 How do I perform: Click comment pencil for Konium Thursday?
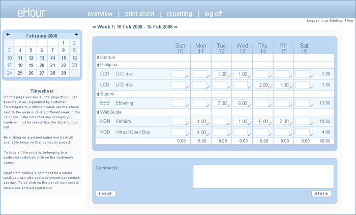click(270, 123)
